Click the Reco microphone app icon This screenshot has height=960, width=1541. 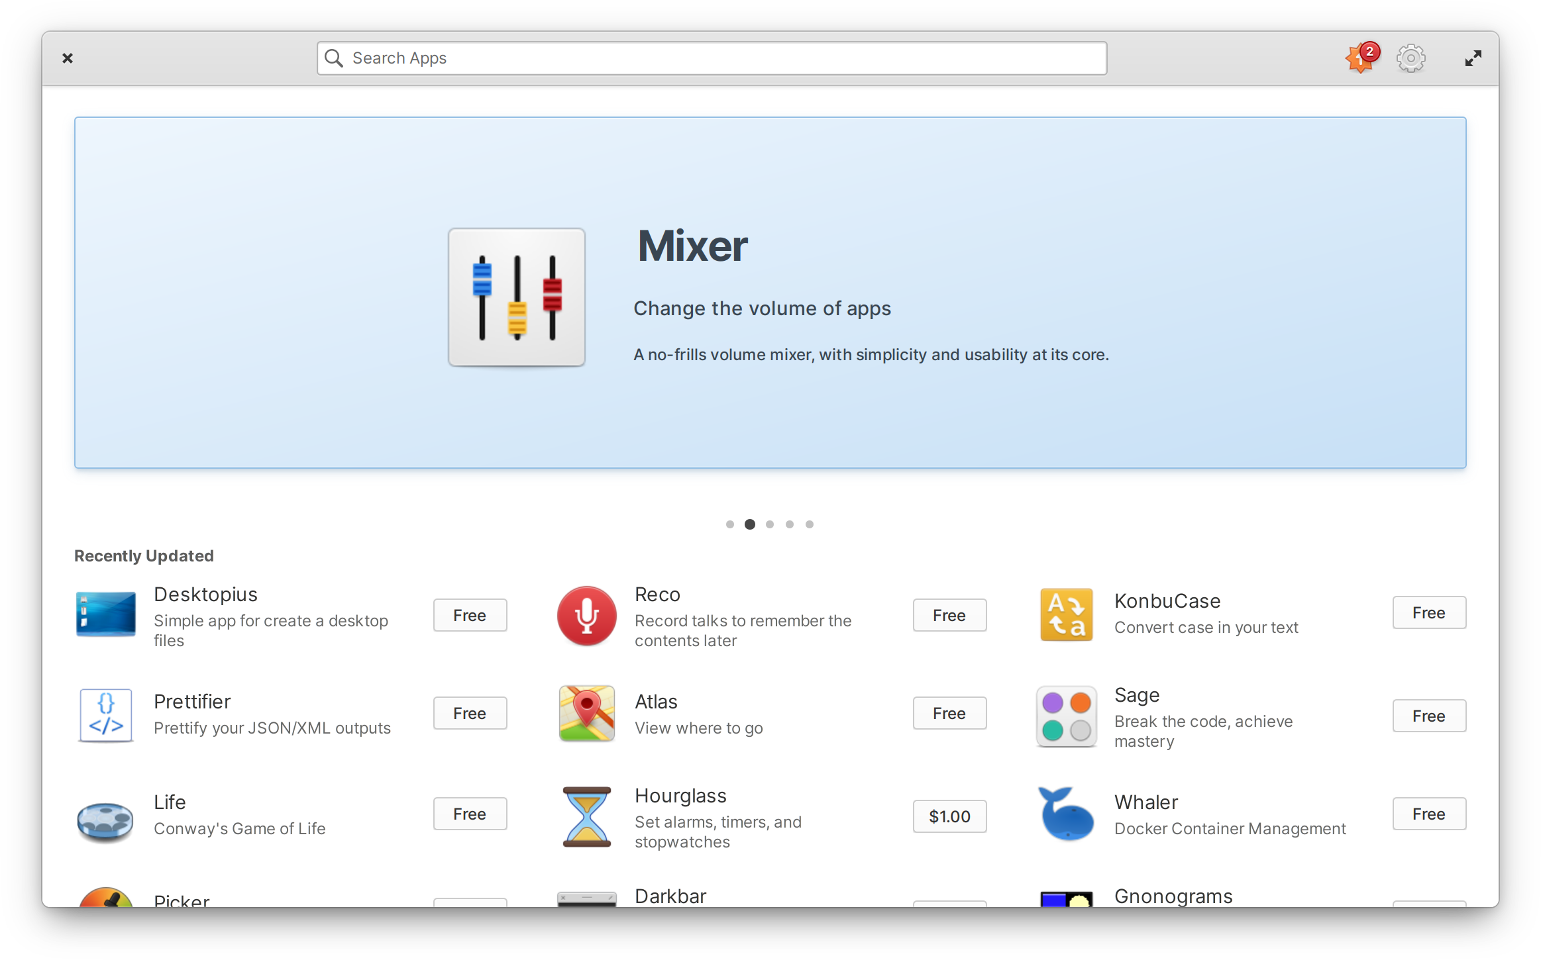(x=585, y=616)
